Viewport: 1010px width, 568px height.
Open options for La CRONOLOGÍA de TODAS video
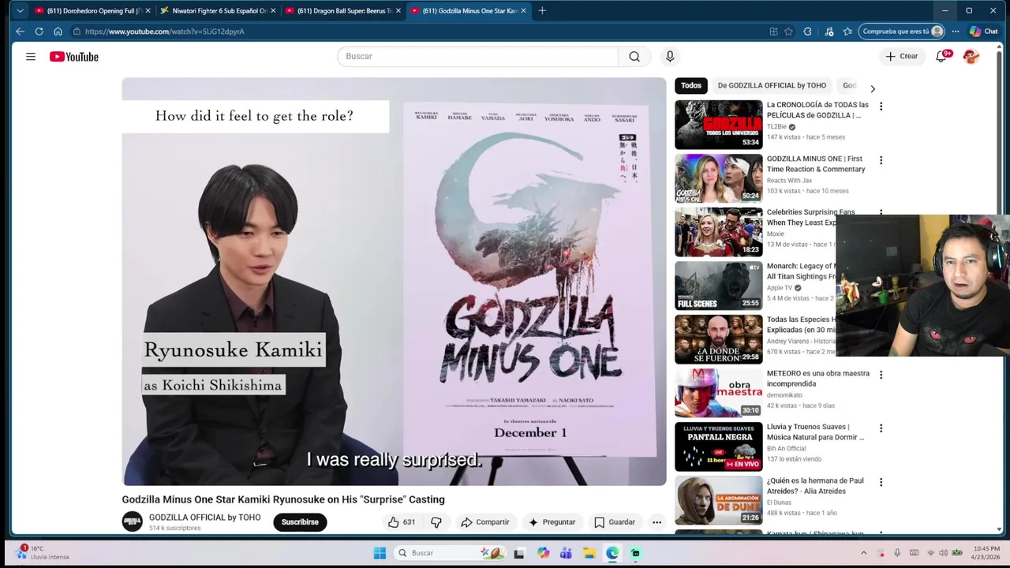pos(881,106)
